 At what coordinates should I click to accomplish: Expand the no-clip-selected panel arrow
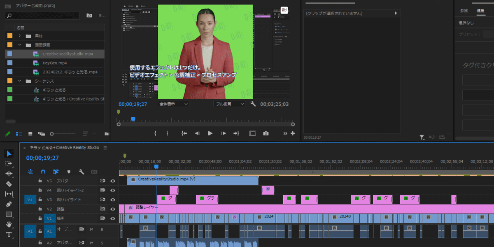click(x=396, y=13)
